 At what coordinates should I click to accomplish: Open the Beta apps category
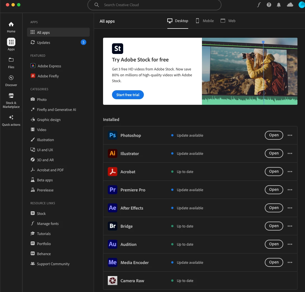42,180
